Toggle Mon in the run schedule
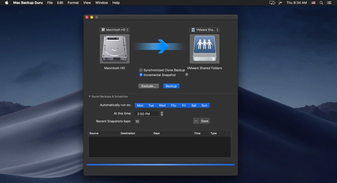This screenshot has width=337, height=183. [140, 105]
